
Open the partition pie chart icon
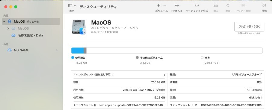click(x=197, y=5)
